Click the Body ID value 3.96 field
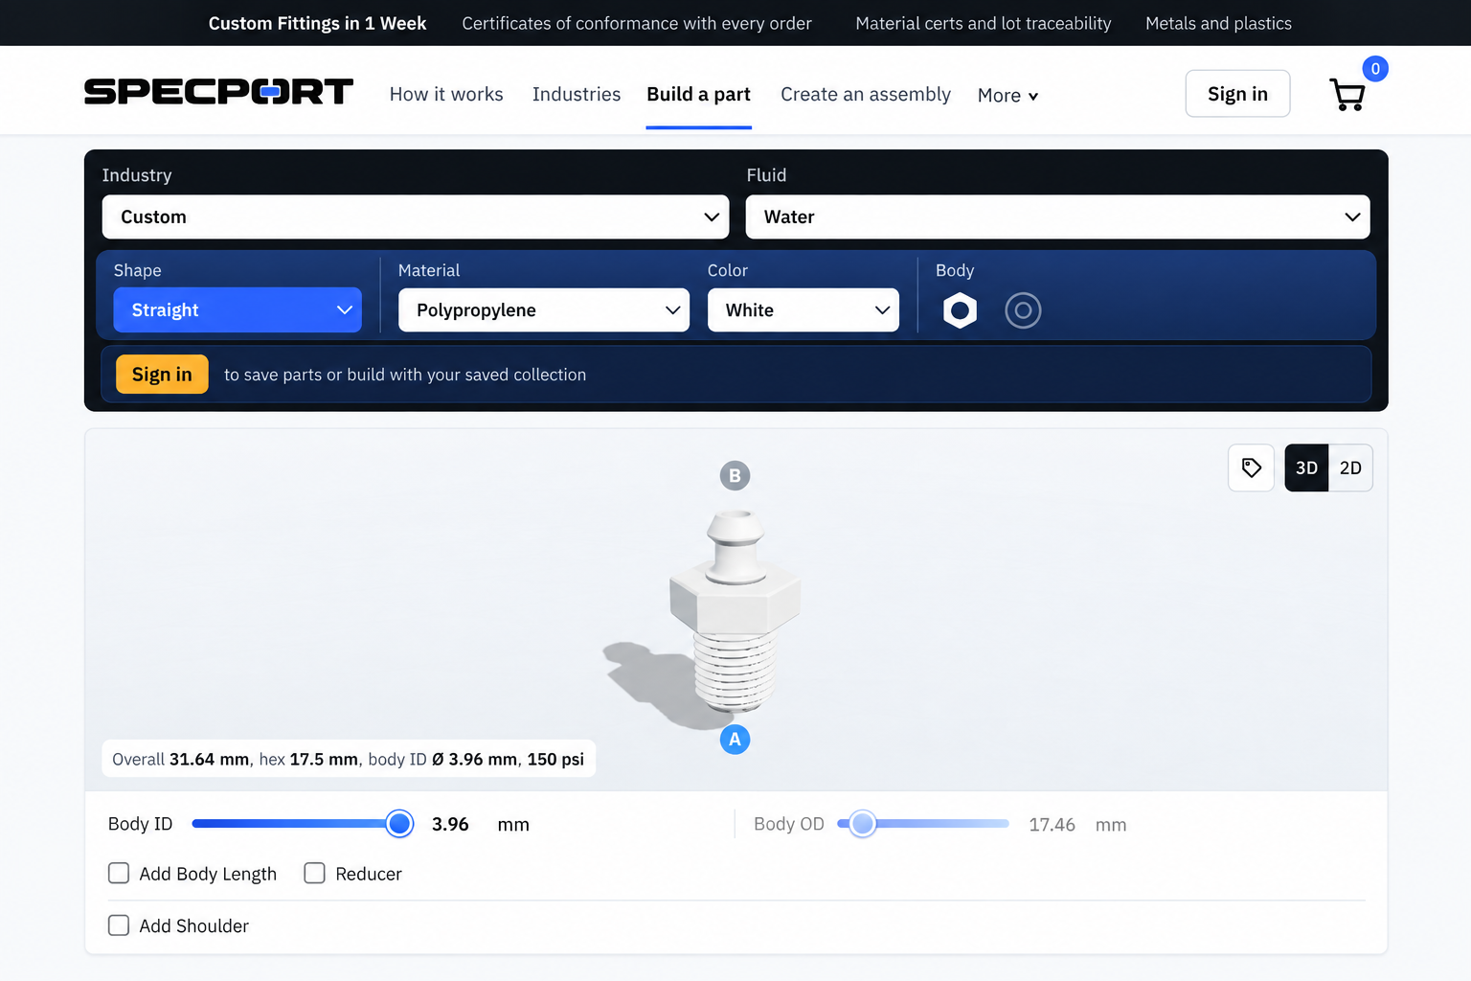Viewport: 1471px width, 981px height. tap(450, 824)
